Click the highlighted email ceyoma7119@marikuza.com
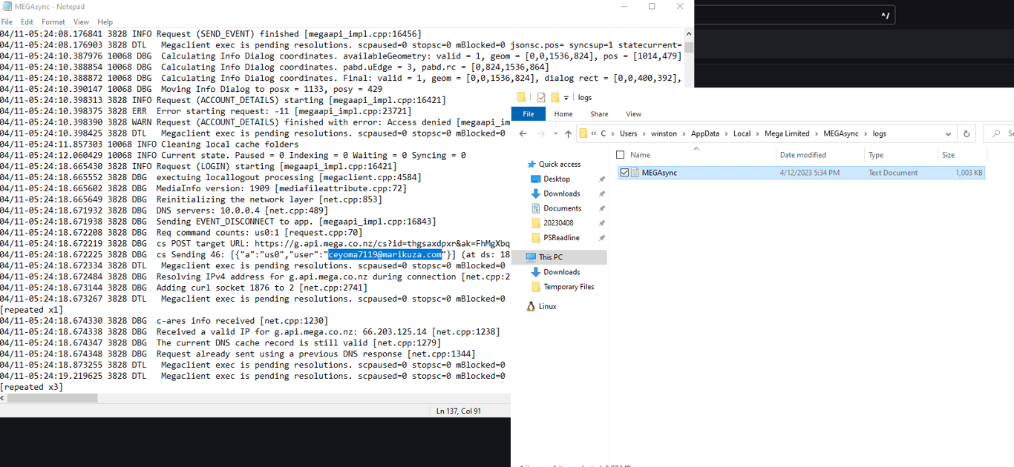This screenshot has height=467, width=1014. tap(385, 255)
